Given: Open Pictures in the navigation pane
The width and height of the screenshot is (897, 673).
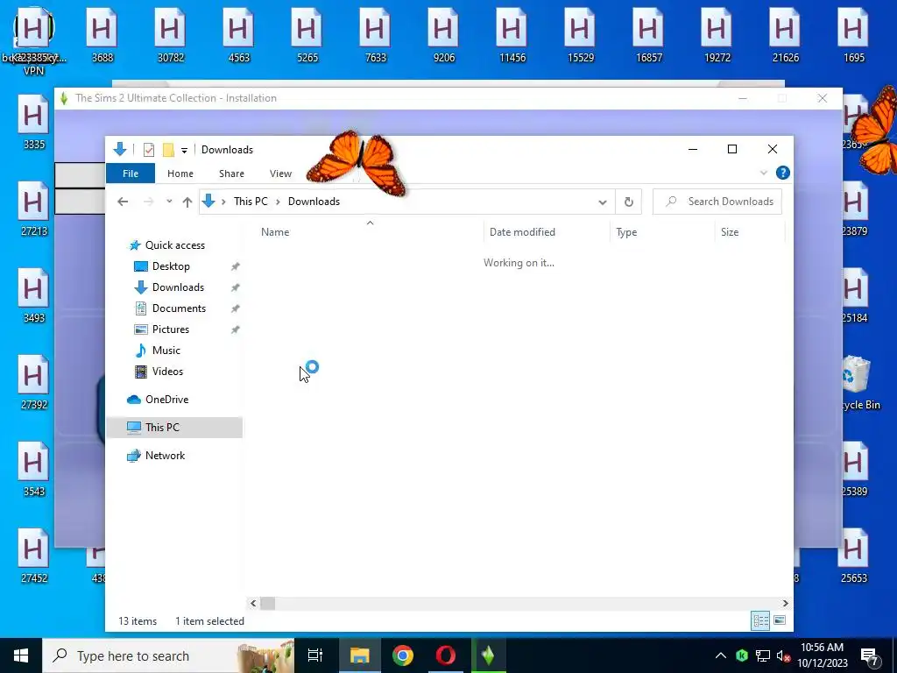Looking at the screenshot, I should pyautogui.click(x=171, y=329).
